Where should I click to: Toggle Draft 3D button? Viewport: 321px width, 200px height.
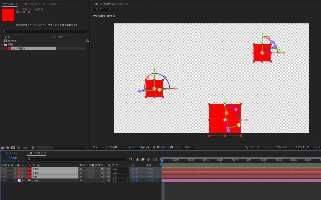pos(252,147)
